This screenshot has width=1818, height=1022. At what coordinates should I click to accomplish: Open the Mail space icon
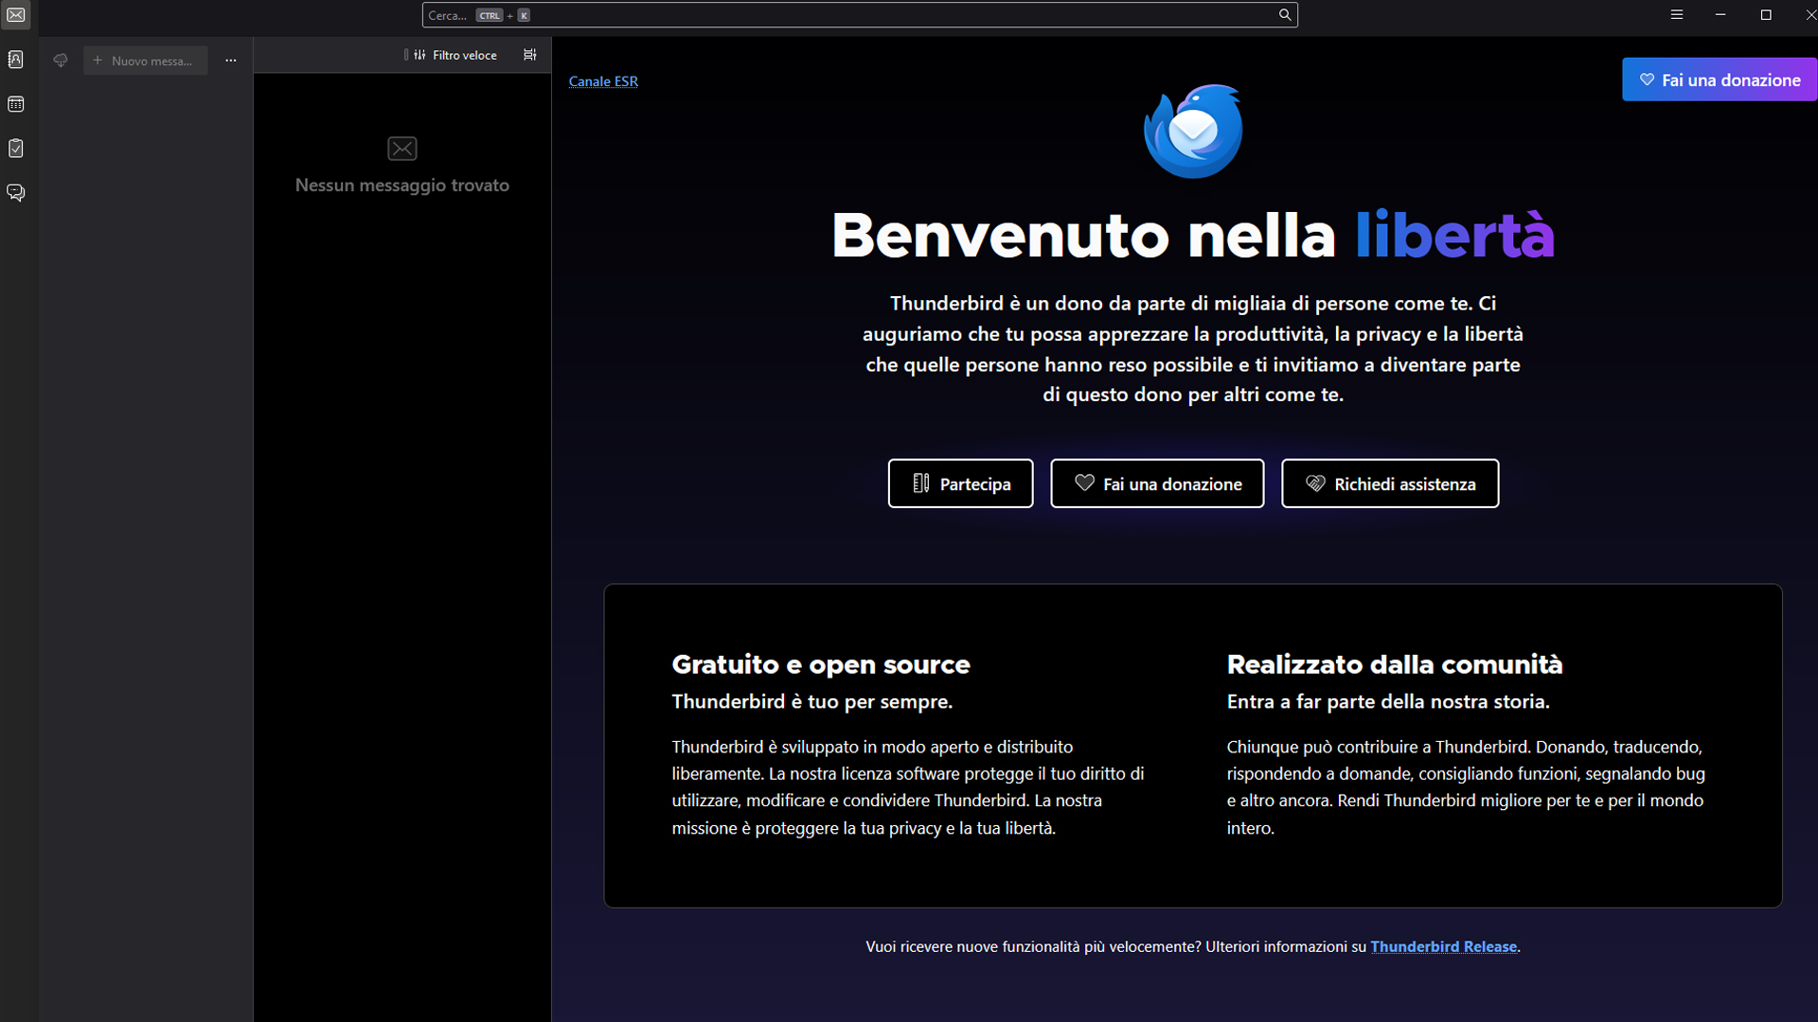[x=16, y=15]
